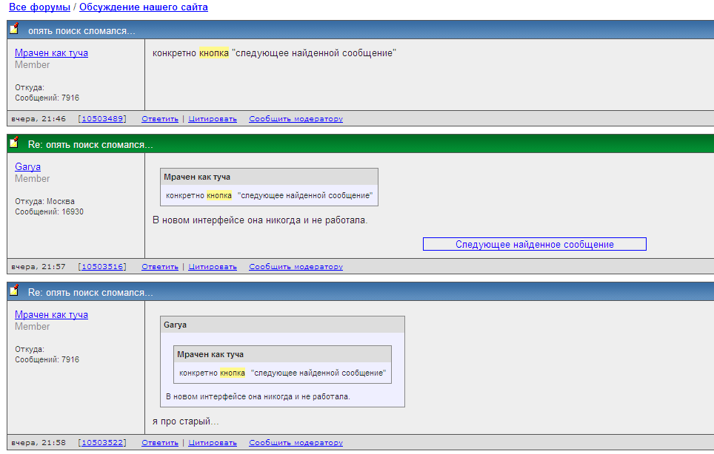
Task: Click 'Цитировать' under the 21:58 post
Action: click(x=213, y=443)
